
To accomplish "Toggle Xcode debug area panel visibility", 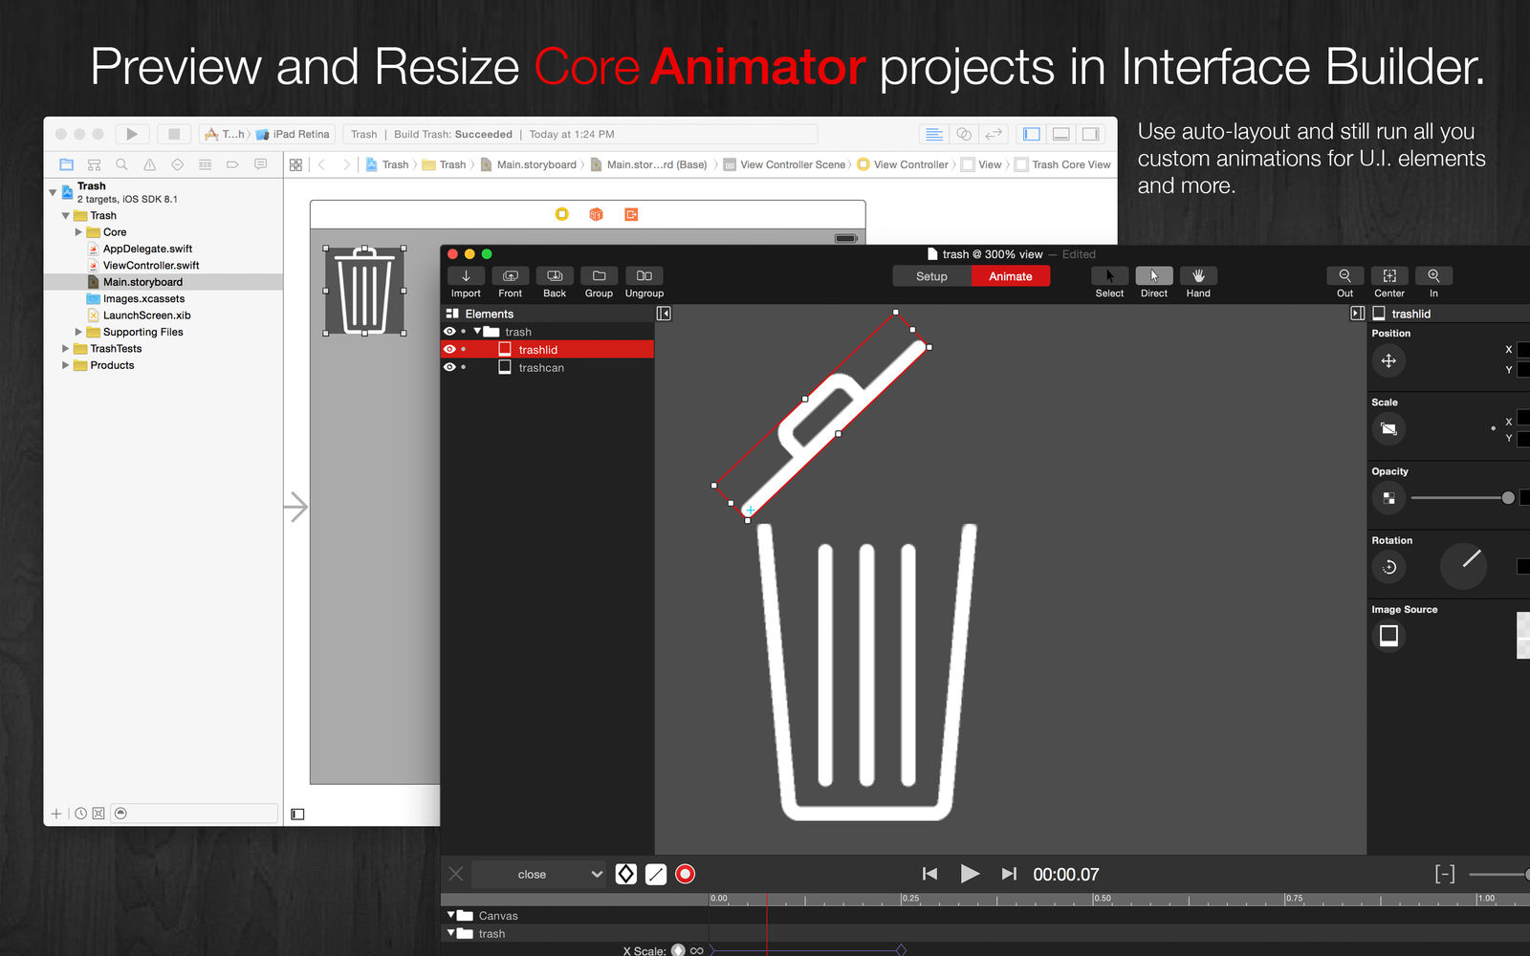I will point(1060,134).
